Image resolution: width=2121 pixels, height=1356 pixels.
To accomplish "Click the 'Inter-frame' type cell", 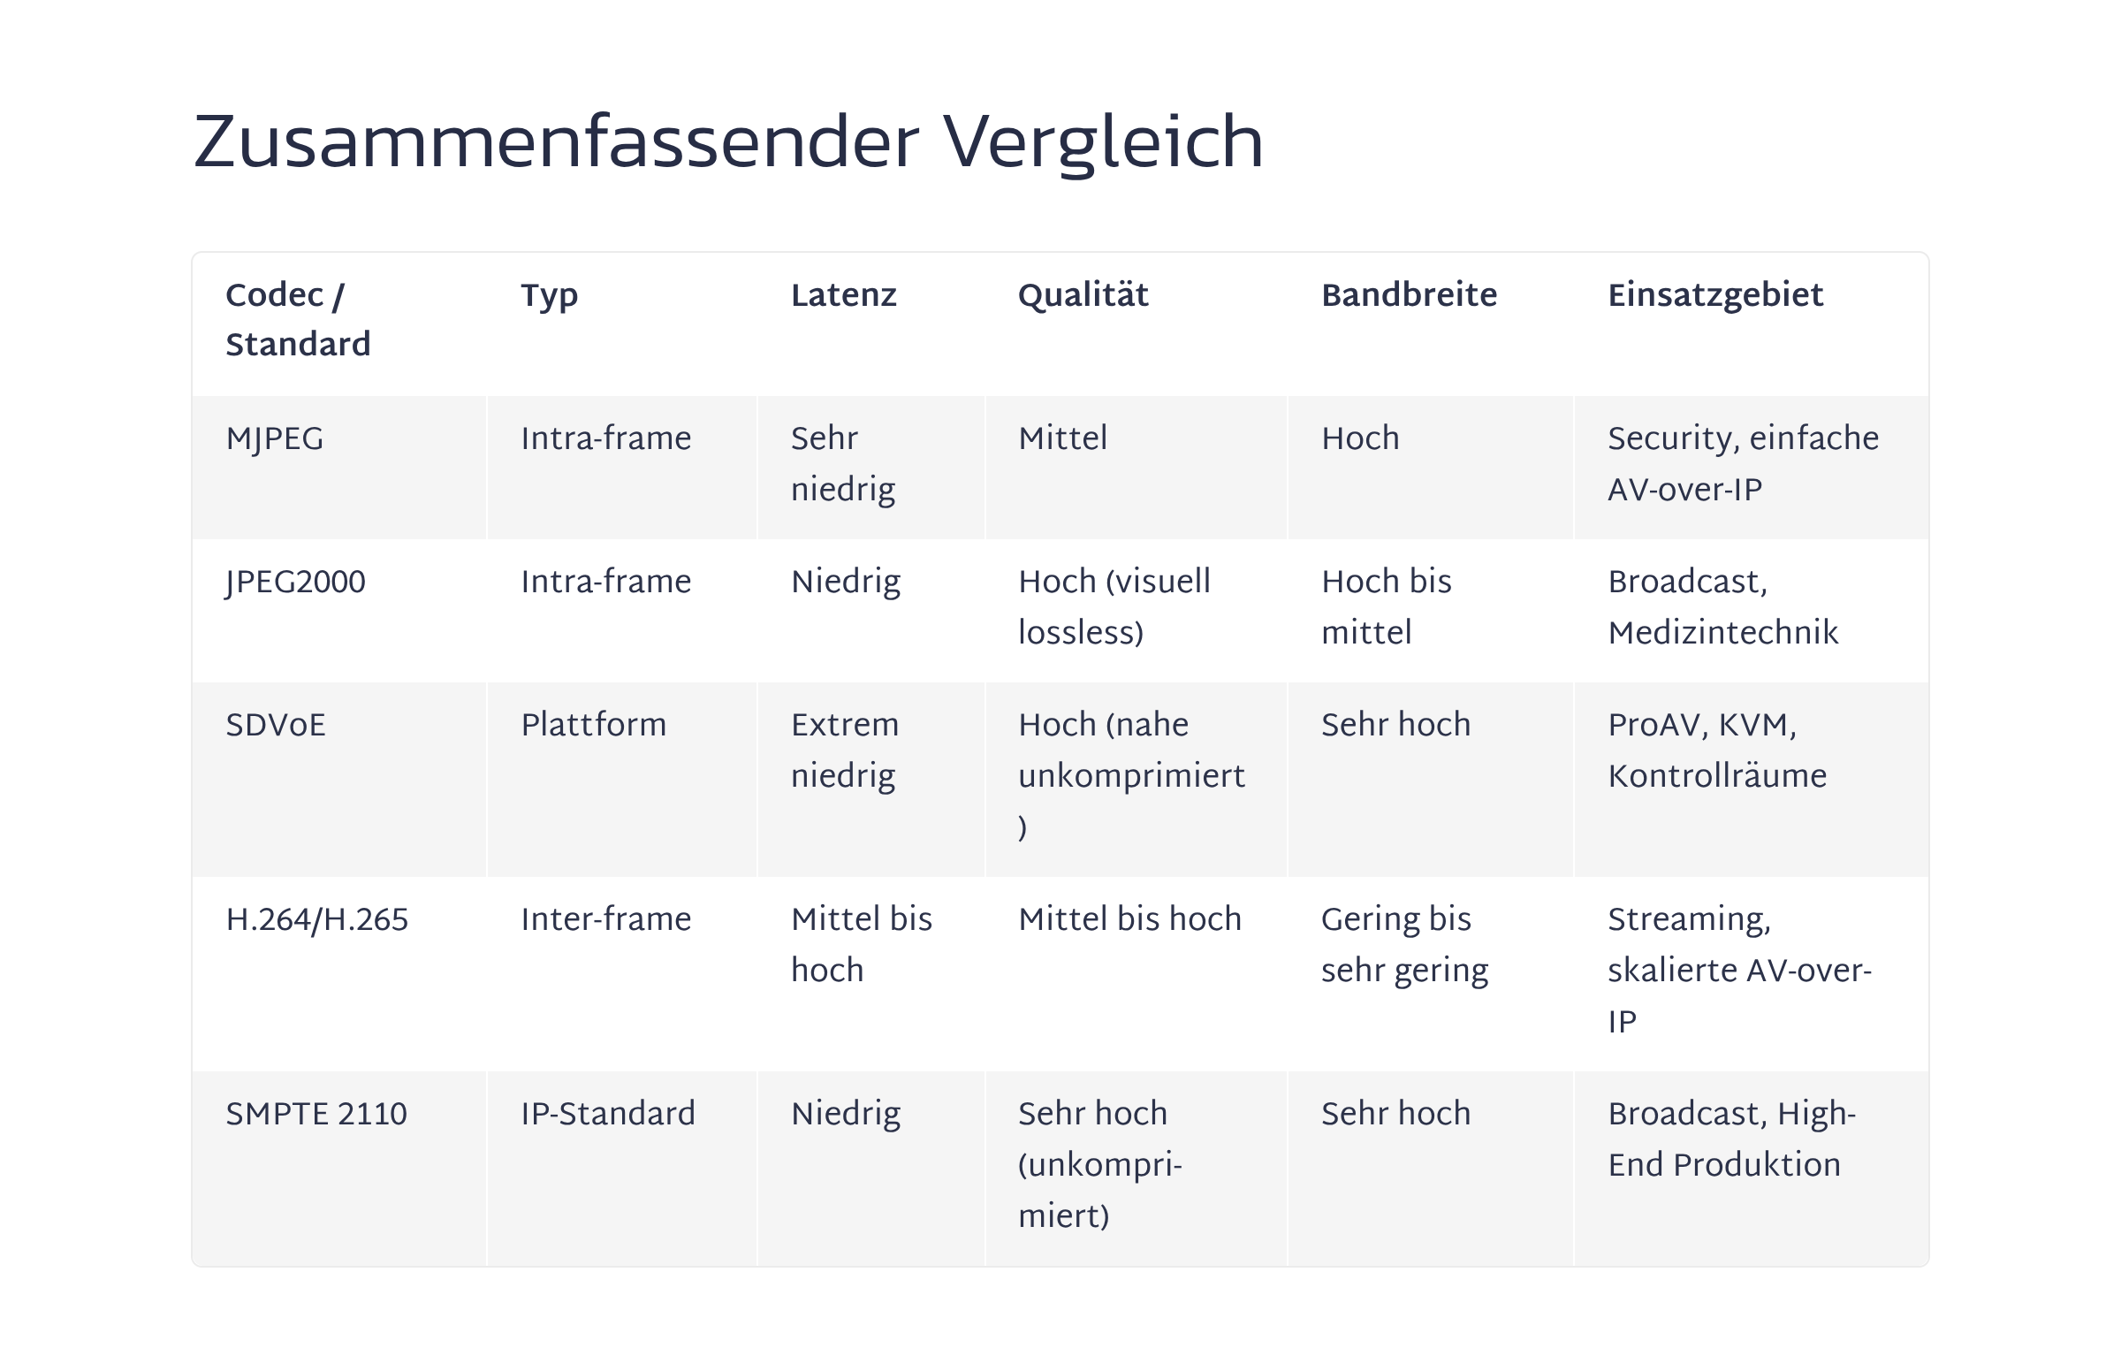I will pyautogui.click(x=605, y=920).
